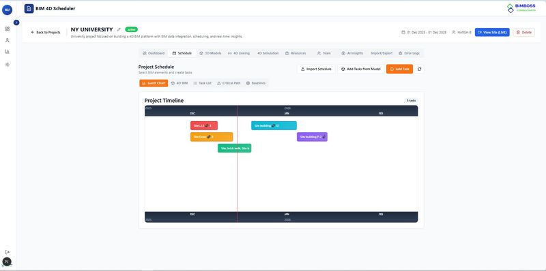Screen dimensions: 546x271
Task: Click the link icon on the red task bar
Action: [x=207, y=126]
